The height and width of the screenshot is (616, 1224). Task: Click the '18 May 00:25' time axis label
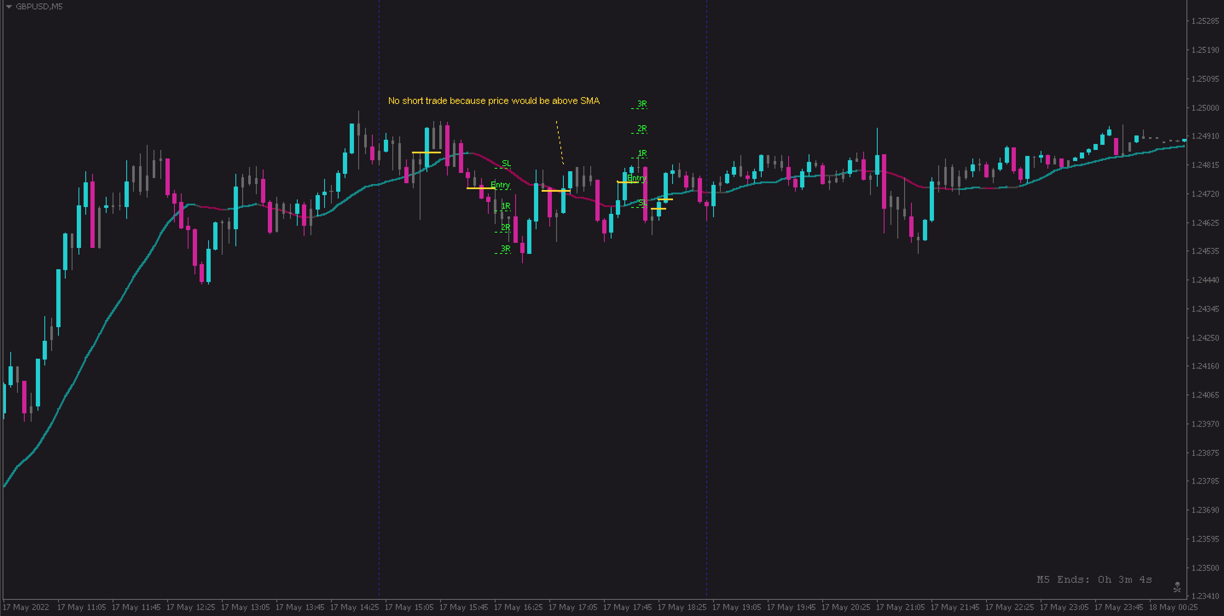point(1173,607)
